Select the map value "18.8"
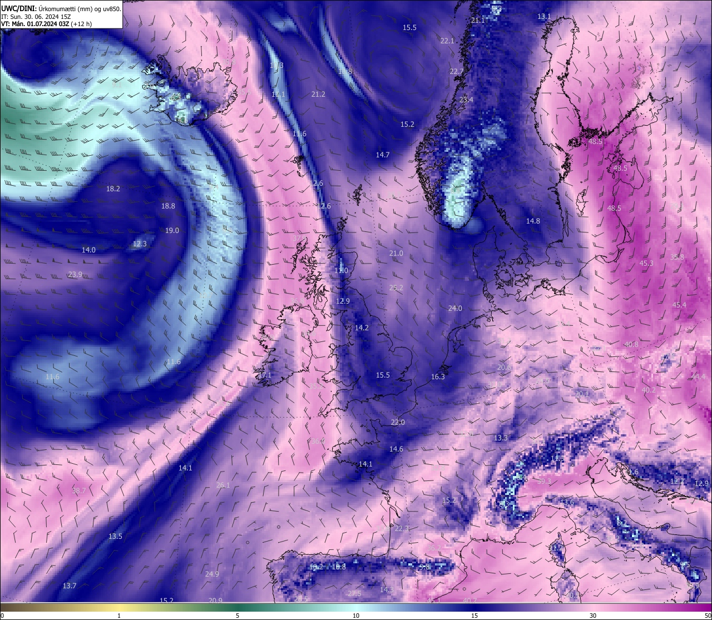The height and width of the screenshot is (620, 712). (x=168, y=206)
